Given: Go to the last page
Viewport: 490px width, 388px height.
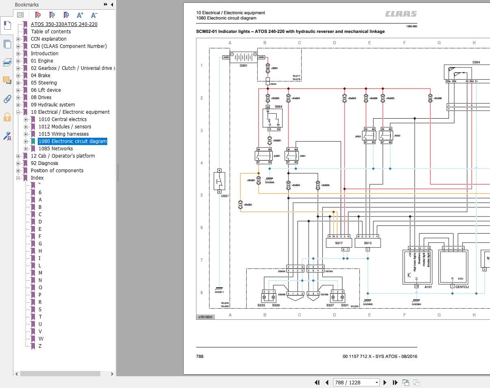Looking at the screenshot, I should tap(395, 382).
